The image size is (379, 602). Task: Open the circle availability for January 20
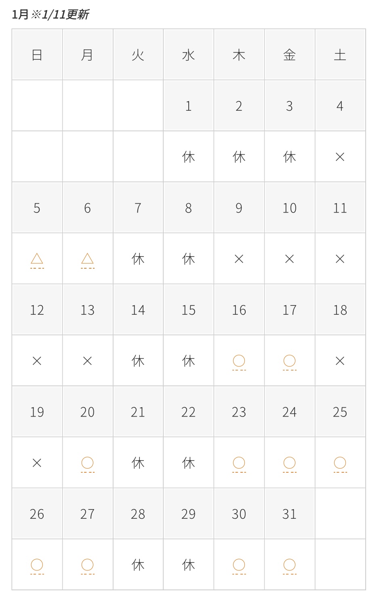[x=87, y=463]
